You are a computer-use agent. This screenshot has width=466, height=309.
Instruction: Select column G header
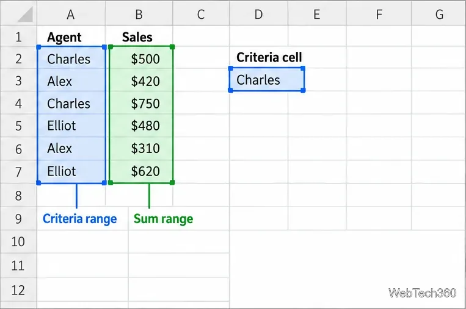pyautogui.click(x=439, y=14)
